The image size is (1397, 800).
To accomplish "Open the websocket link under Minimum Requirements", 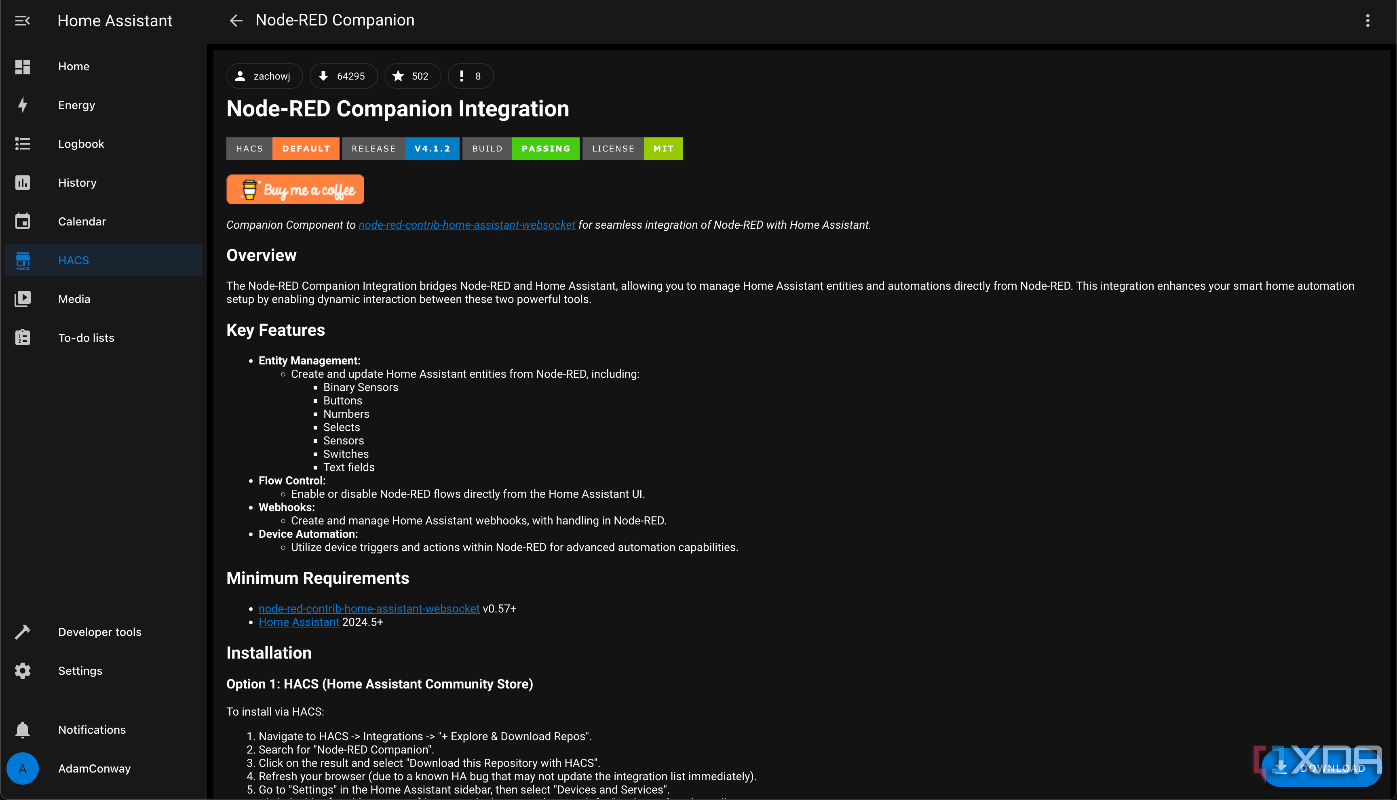I will pyautogui.click(x=369, y=609).
